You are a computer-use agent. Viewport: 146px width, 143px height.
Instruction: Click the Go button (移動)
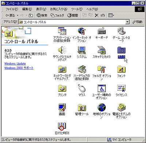138,22
